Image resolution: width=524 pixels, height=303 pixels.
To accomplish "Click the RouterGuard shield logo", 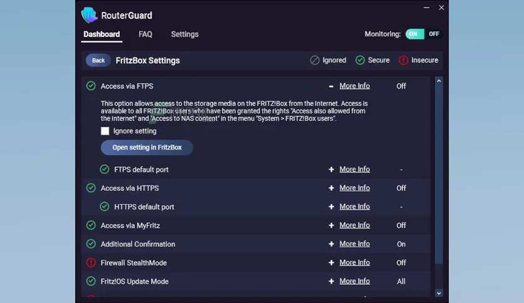I will [x=89, y=15].
